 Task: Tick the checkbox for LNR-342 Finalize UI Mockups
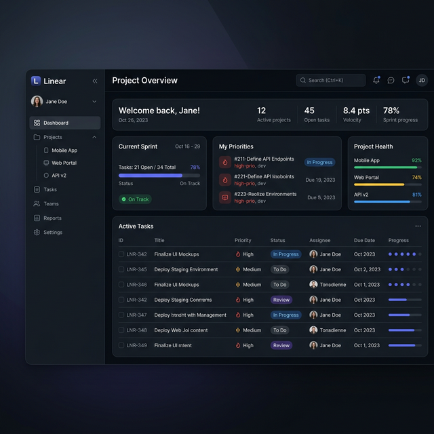[121, 254]
